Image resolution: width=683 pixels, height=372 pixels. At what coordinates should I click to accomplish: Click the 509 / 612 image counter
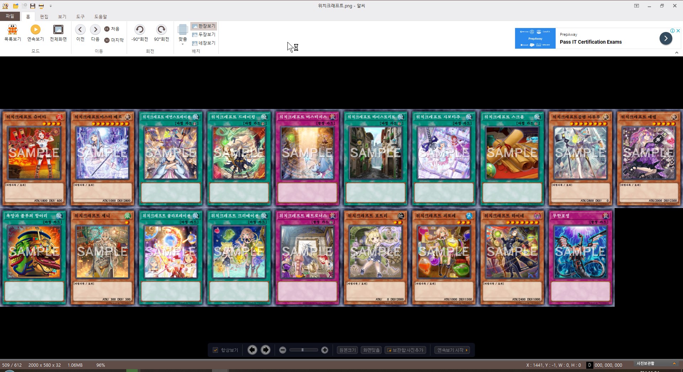pos(12,365)
